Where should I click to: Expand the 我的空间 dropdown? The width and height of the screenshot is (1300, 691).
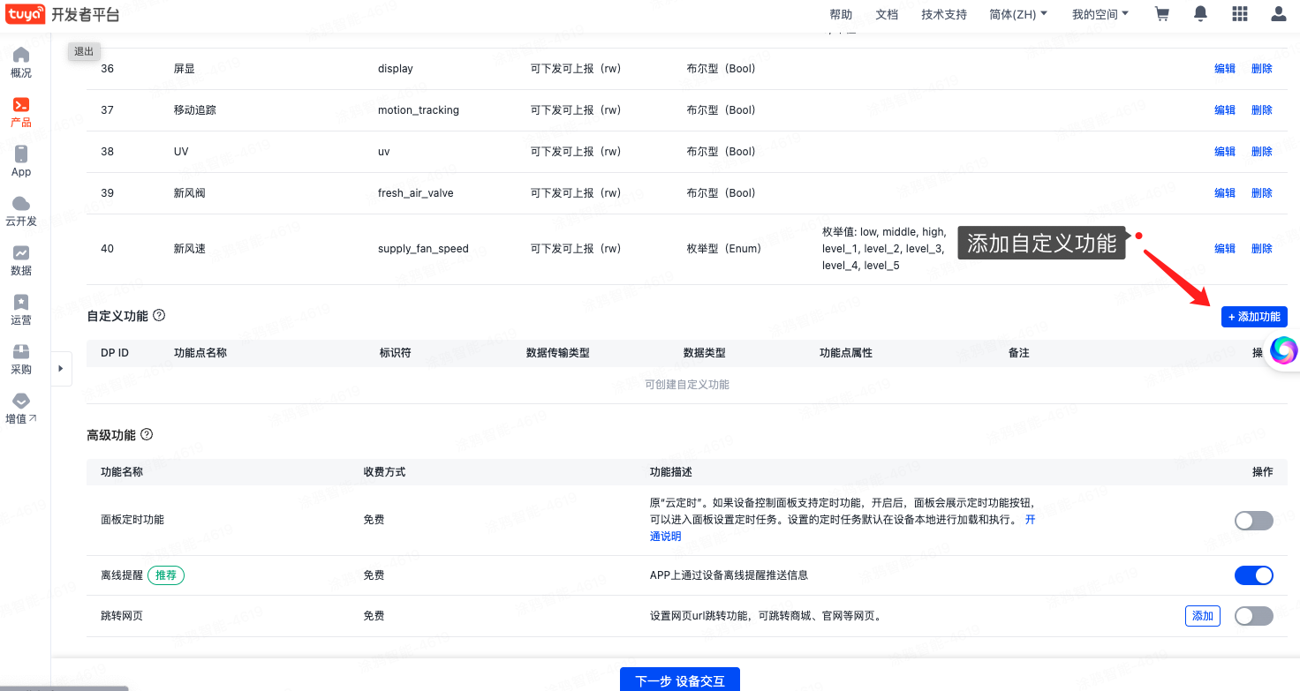pos(1100,14)
